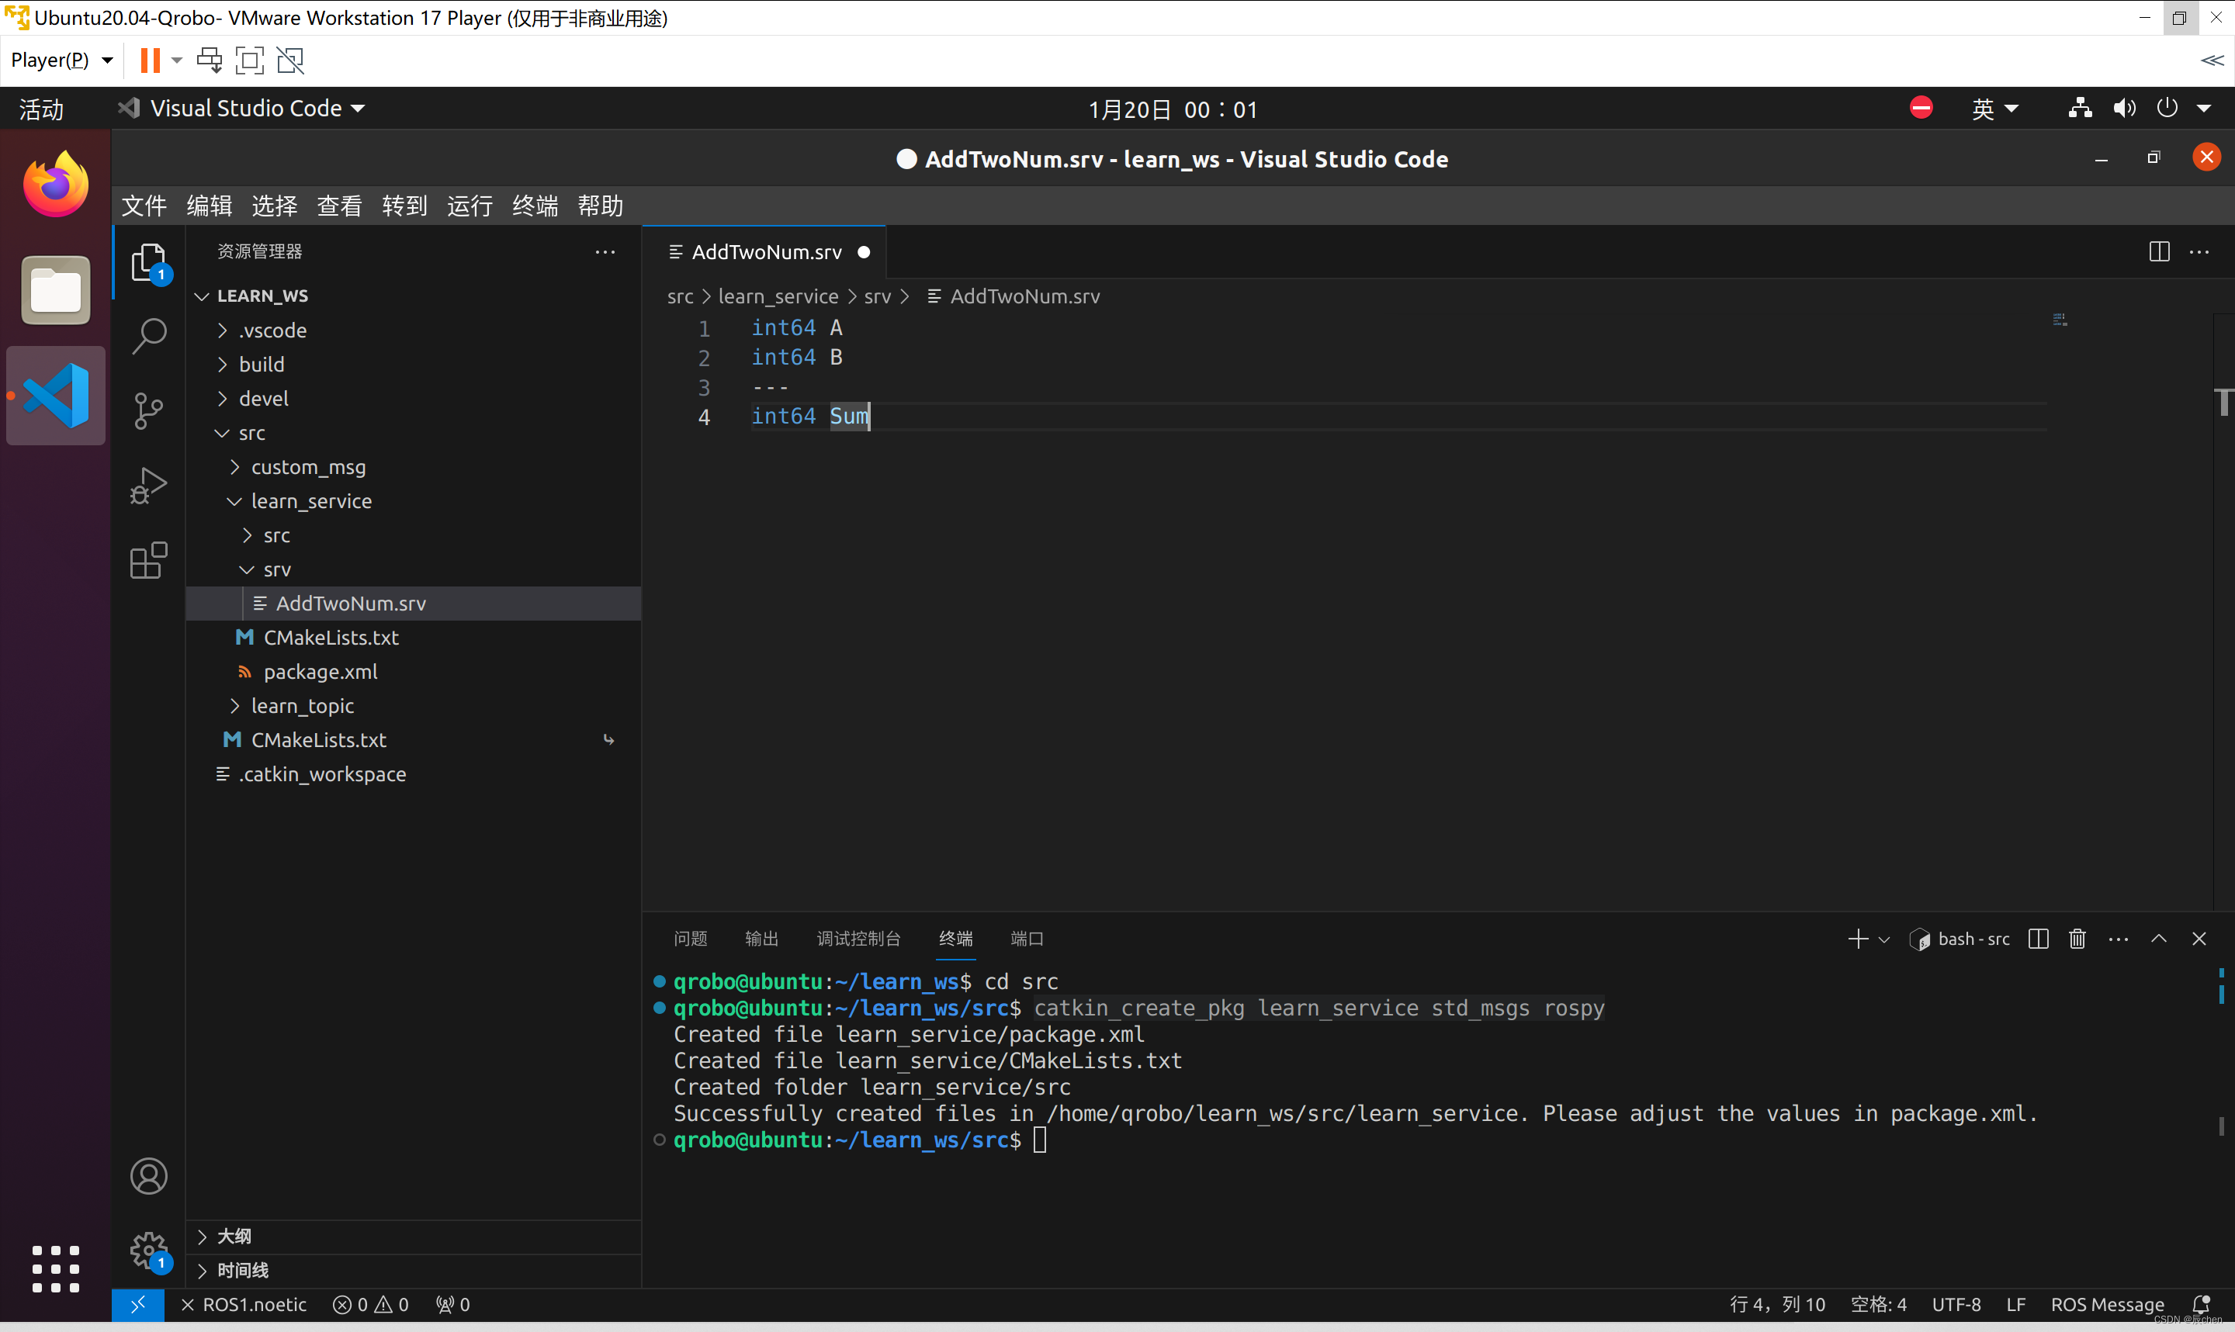This screenshot has width=2235, height=1332.
Task: Toggle VMware unity mode icon
Action: click(290, 61)
